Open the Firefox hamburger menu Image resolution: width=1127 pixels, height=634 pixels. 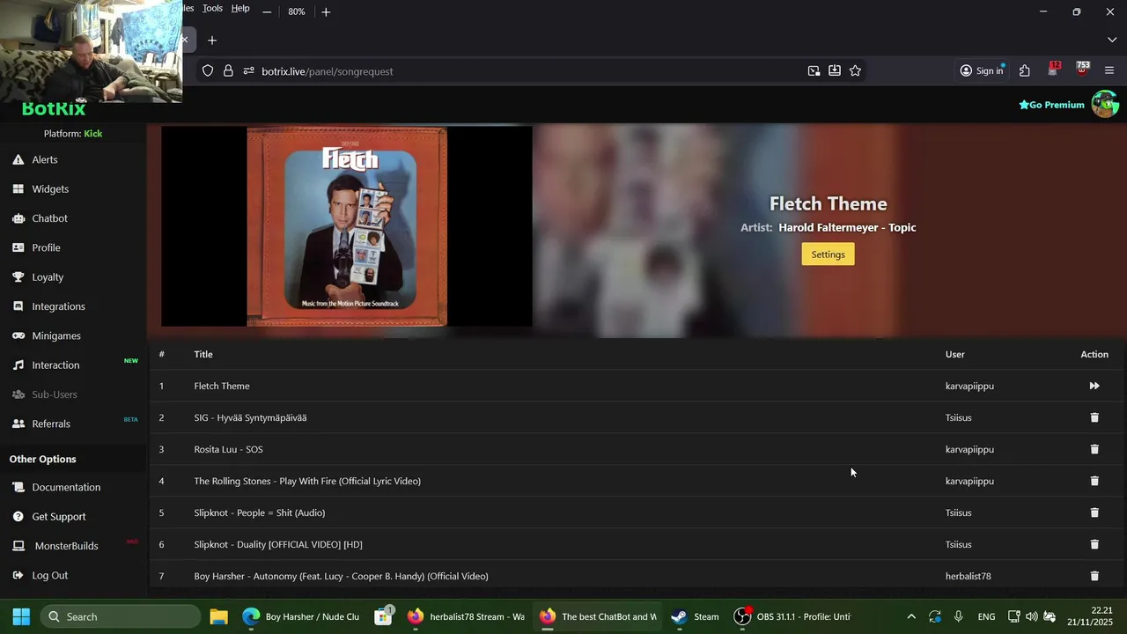[1109, 71]
